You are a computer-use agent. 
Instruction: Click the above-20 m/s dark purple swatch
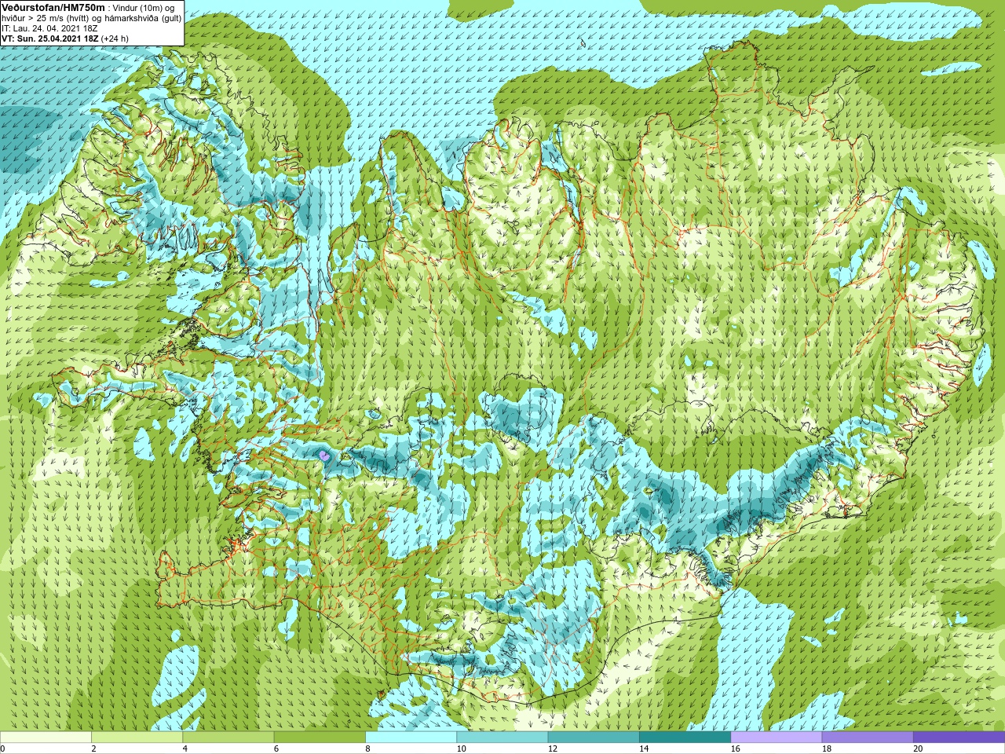[x=959, y=737]
